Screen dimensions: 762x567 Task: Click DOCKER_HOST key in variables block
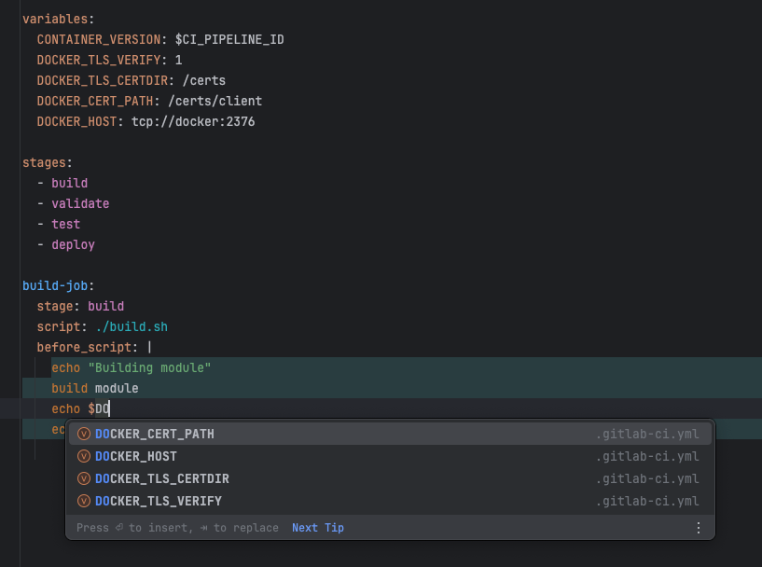tap(76, 121)
